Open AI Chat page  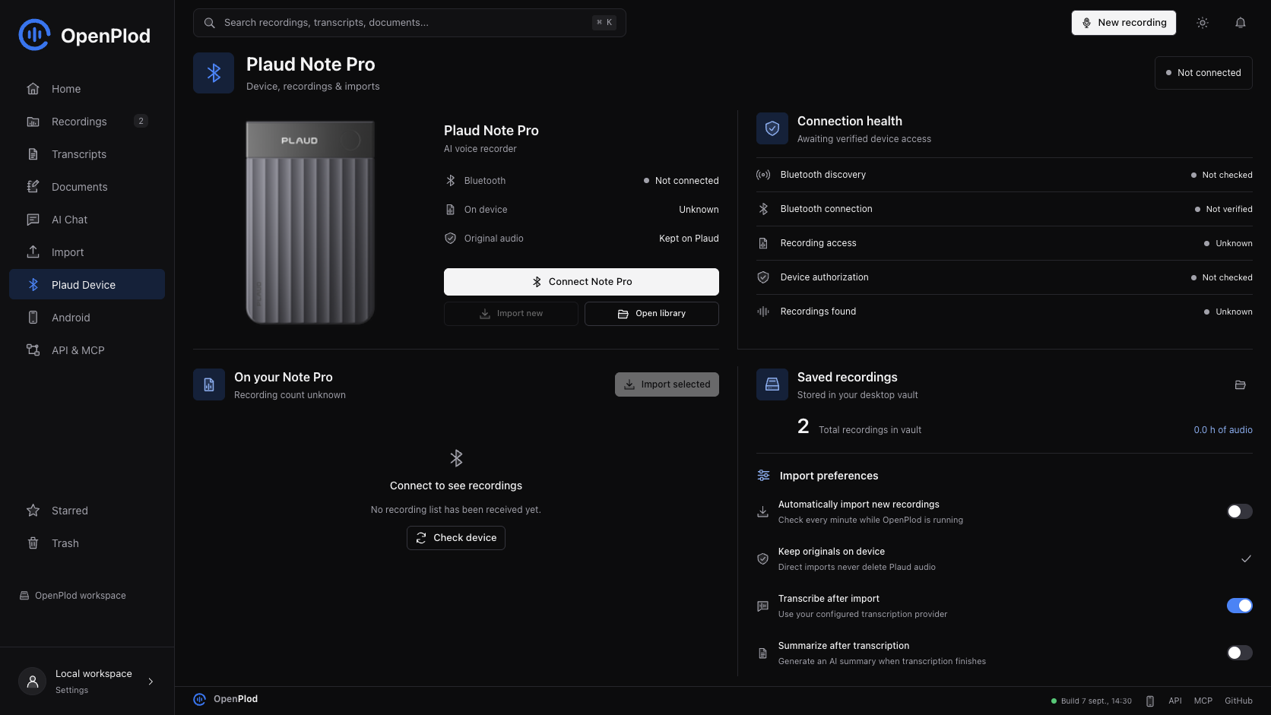click(x=87, y=220)
